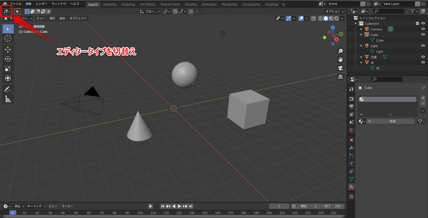Viewport: 428px width, 218px height.
Task: Open the Modifier properties wrench tab
Action: point(351,148)
